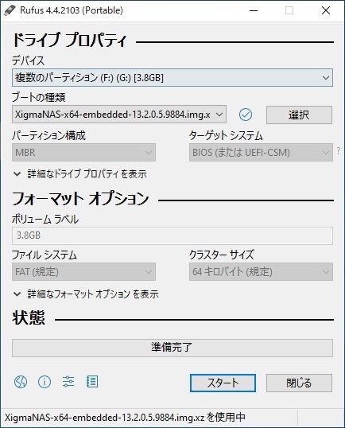Screen dimensions: 345x428
Task: Click the 準備完了 progress bar
Action: pyautogui.click(x=172, y=348)
